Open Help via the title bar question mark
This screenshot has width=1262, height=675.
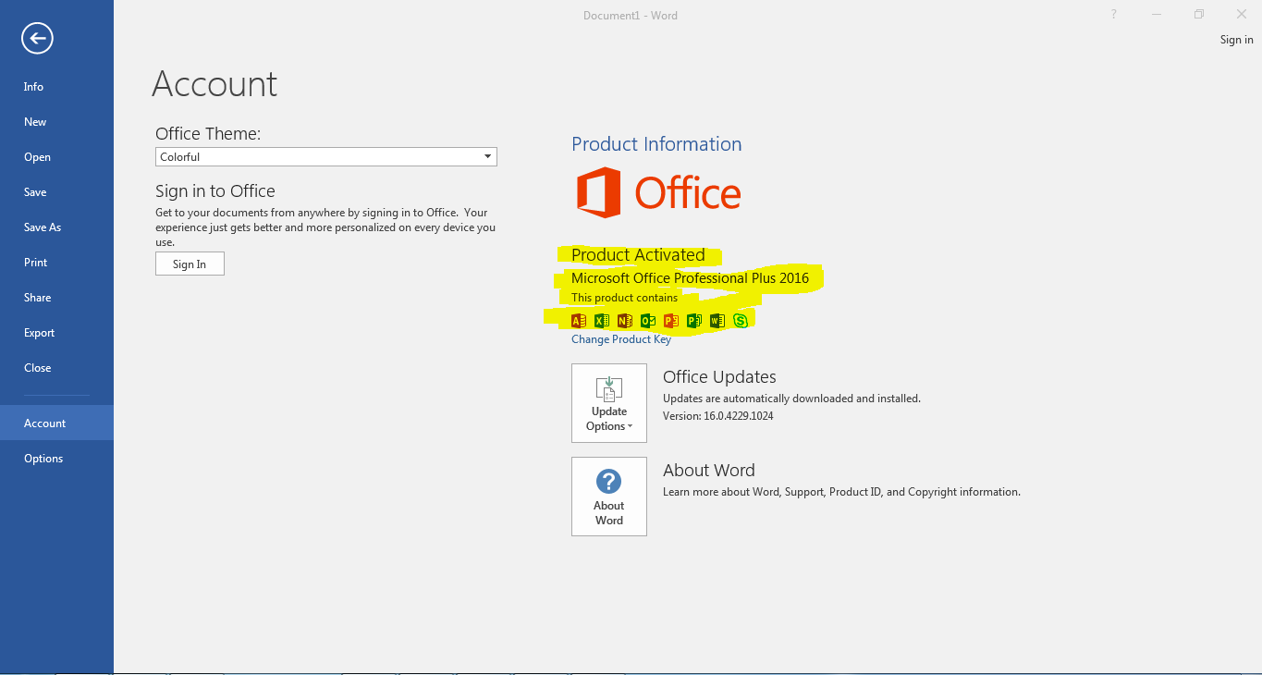(1114, 14)
